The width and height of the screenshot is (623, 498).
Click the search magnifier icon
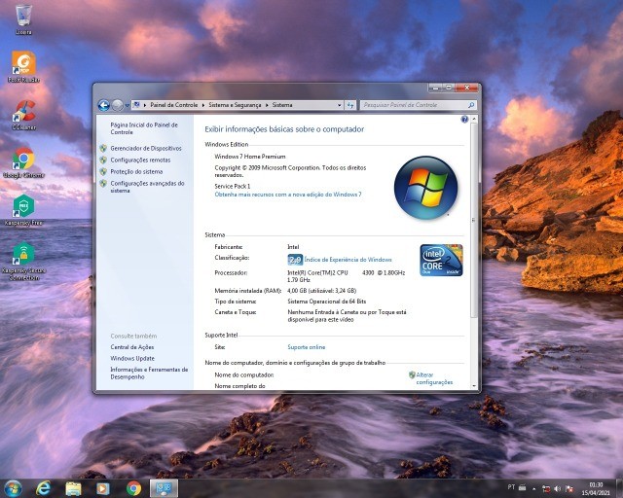pyautogui.click(x=471, y=105)
